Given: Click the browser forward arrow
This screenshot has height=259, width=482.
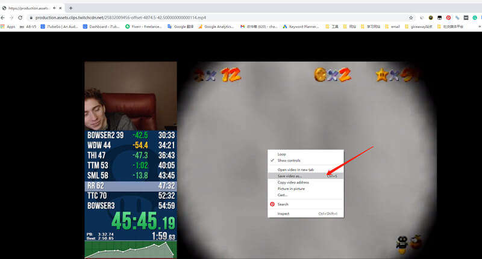Looking at the screenshot, I should point(11,18).
